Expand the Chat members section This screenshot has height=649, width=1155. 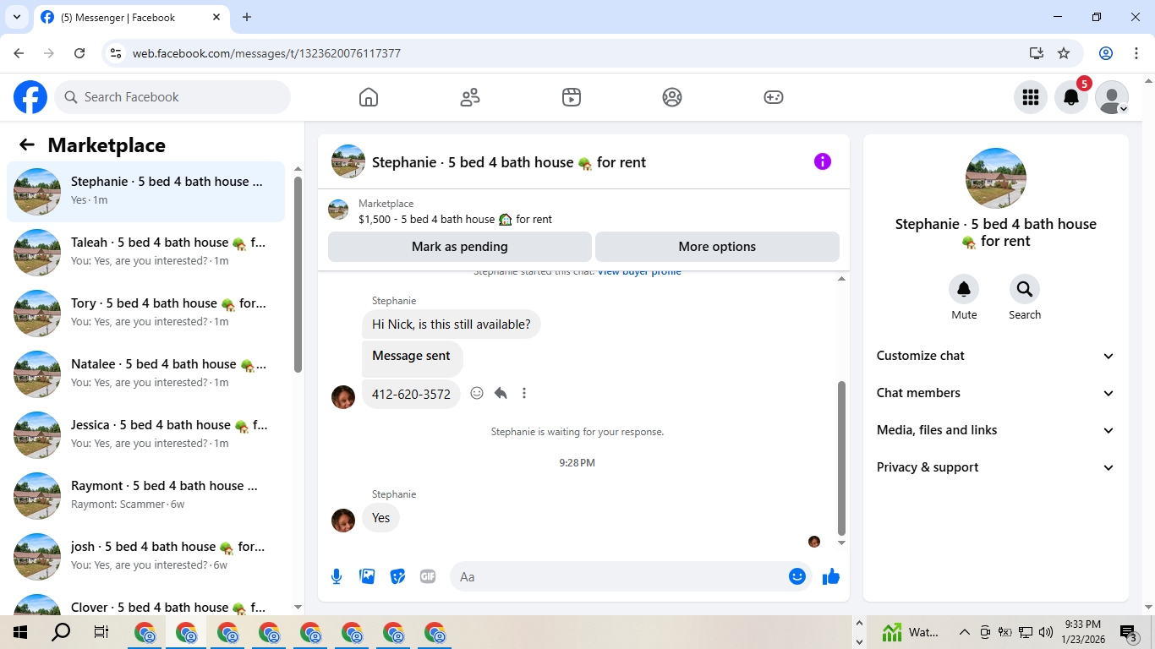point(995,393)
